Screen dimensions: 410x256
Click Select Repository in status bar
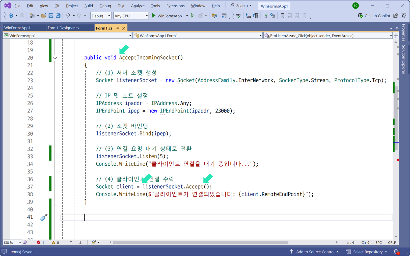[367, 252]
